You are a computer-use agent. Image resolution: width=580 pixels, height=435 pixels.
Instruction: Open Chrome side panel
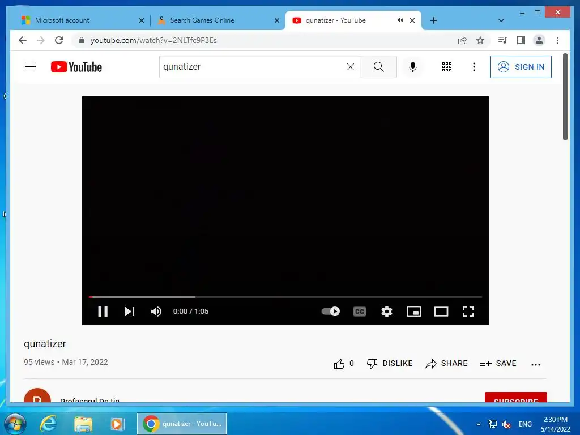tap(521, 40)
